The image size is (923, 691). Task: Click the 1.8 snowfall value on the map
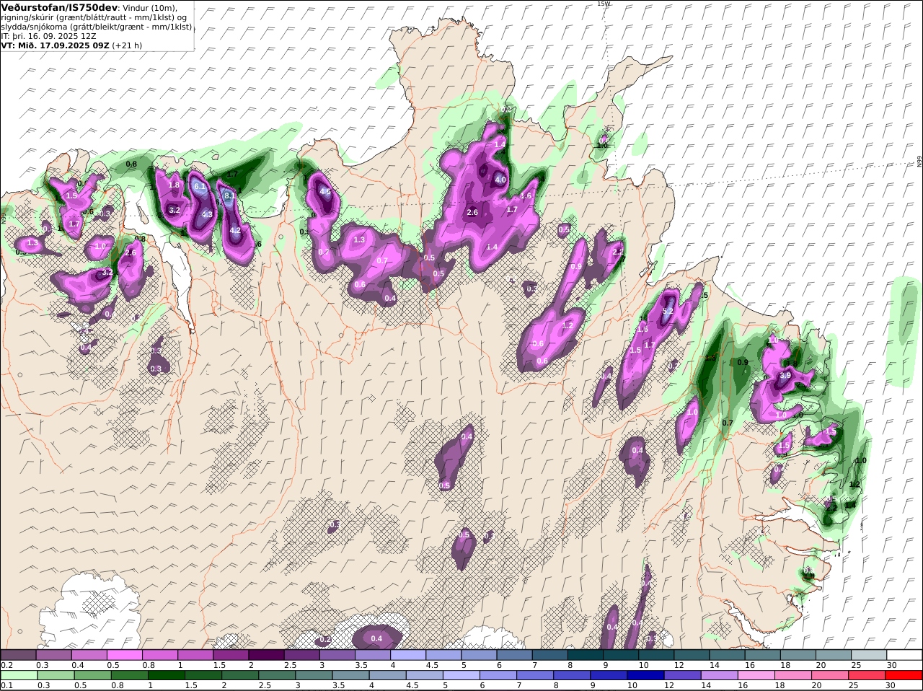tap(174, 185)
